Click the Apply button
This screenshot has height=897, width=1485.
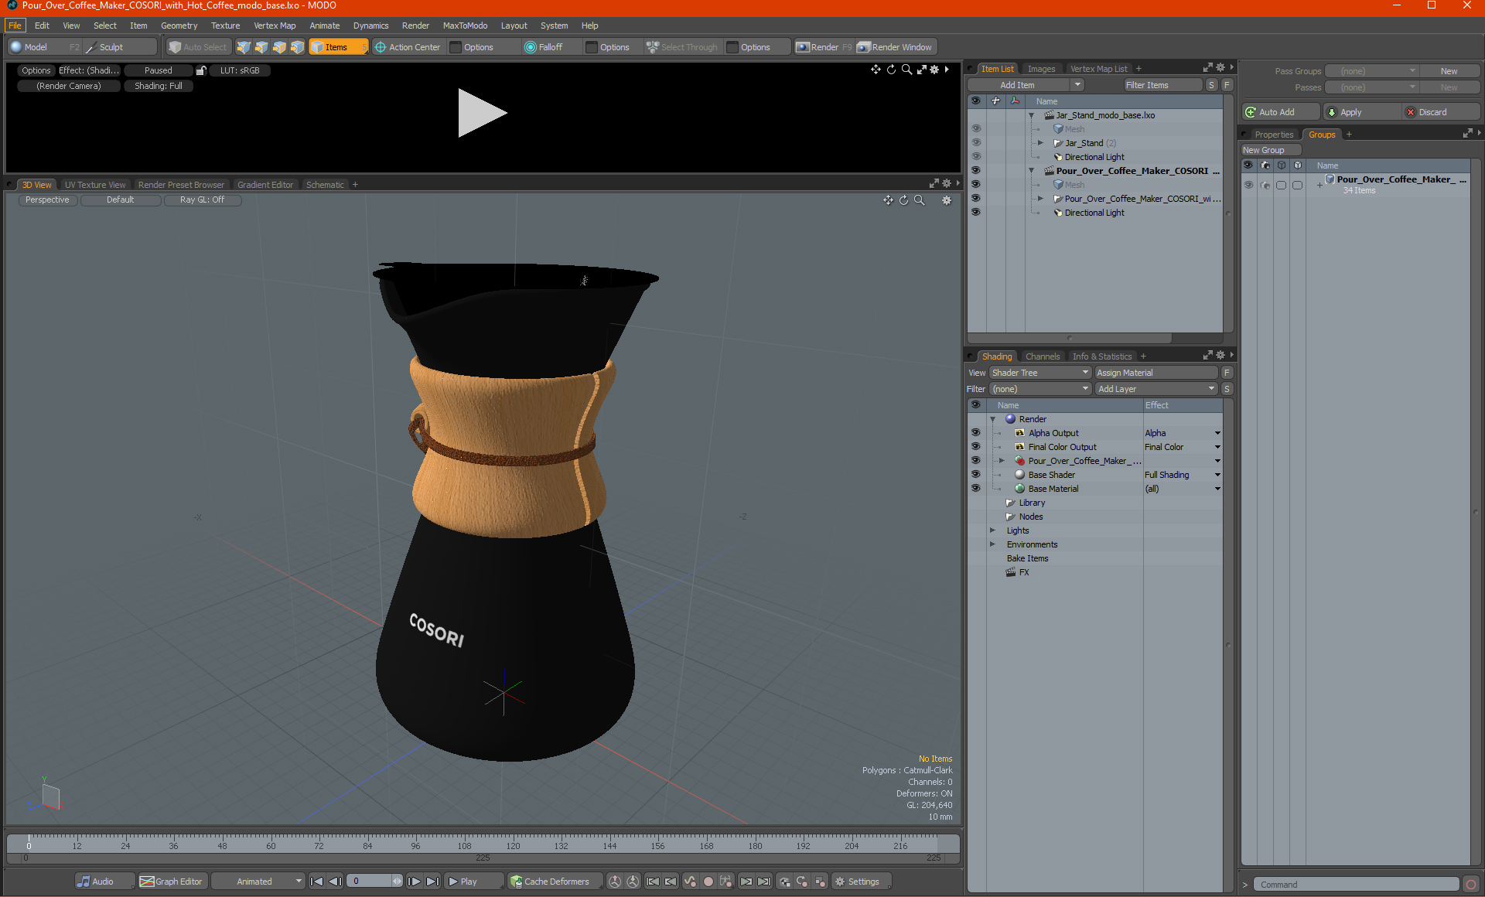[1361, 112]
